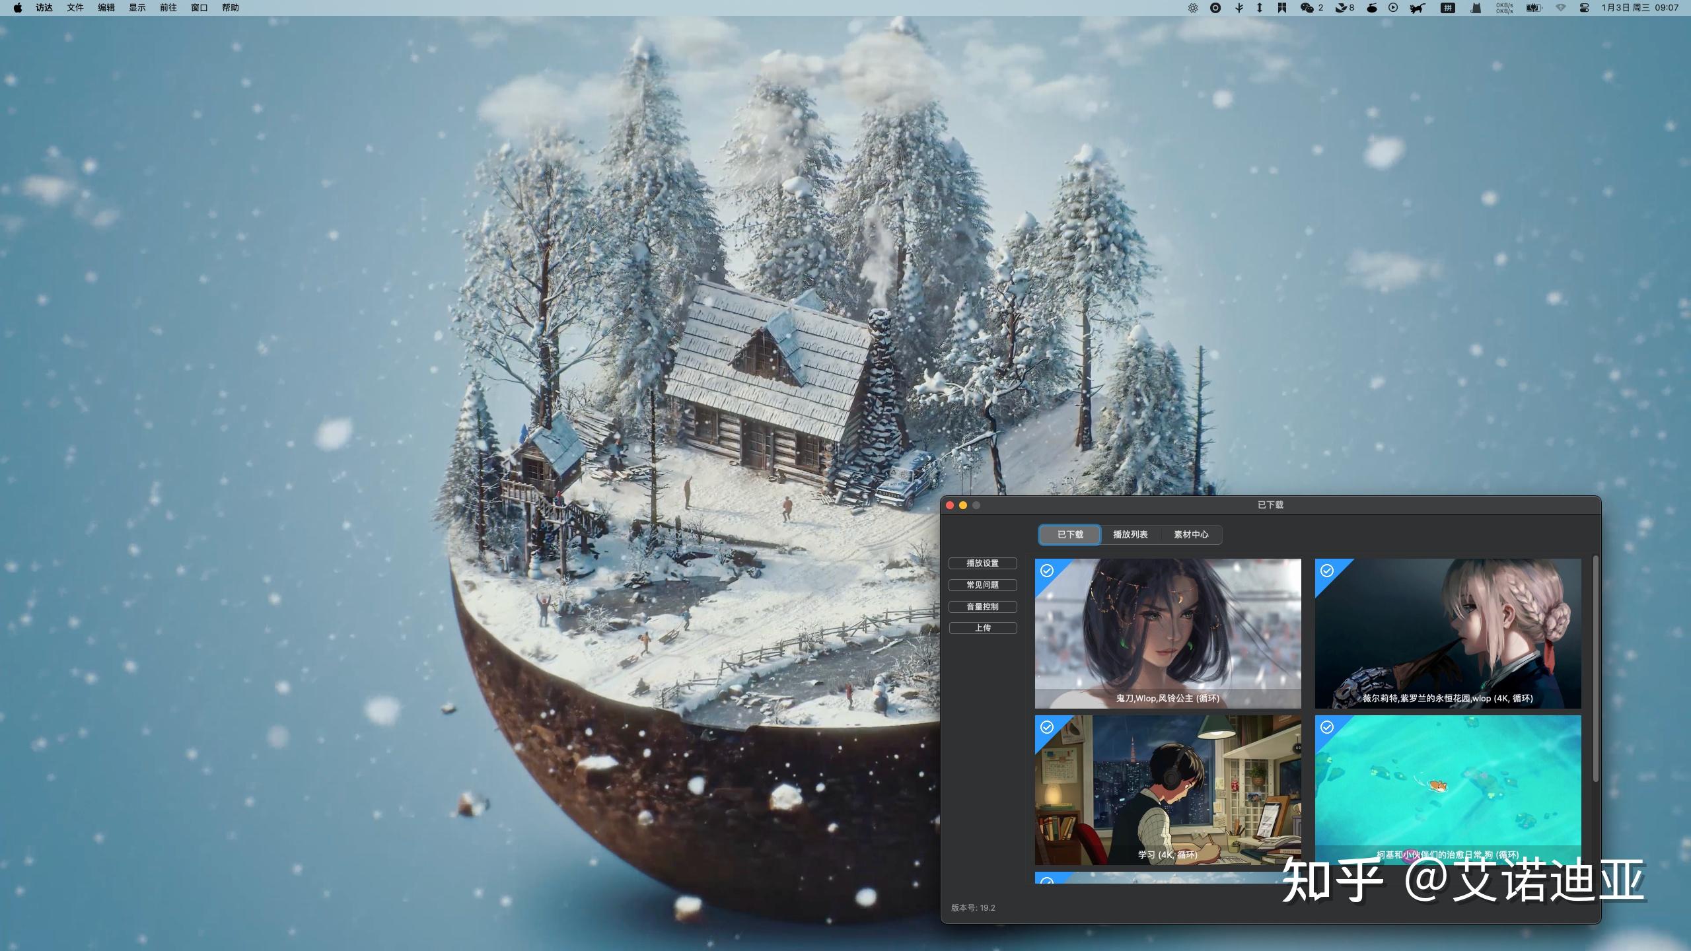The image size is (1691, 951).
Task: Open 音量控制 to adjust wallpaper volume
Action: pyautogui.click(x=983, y=606)
